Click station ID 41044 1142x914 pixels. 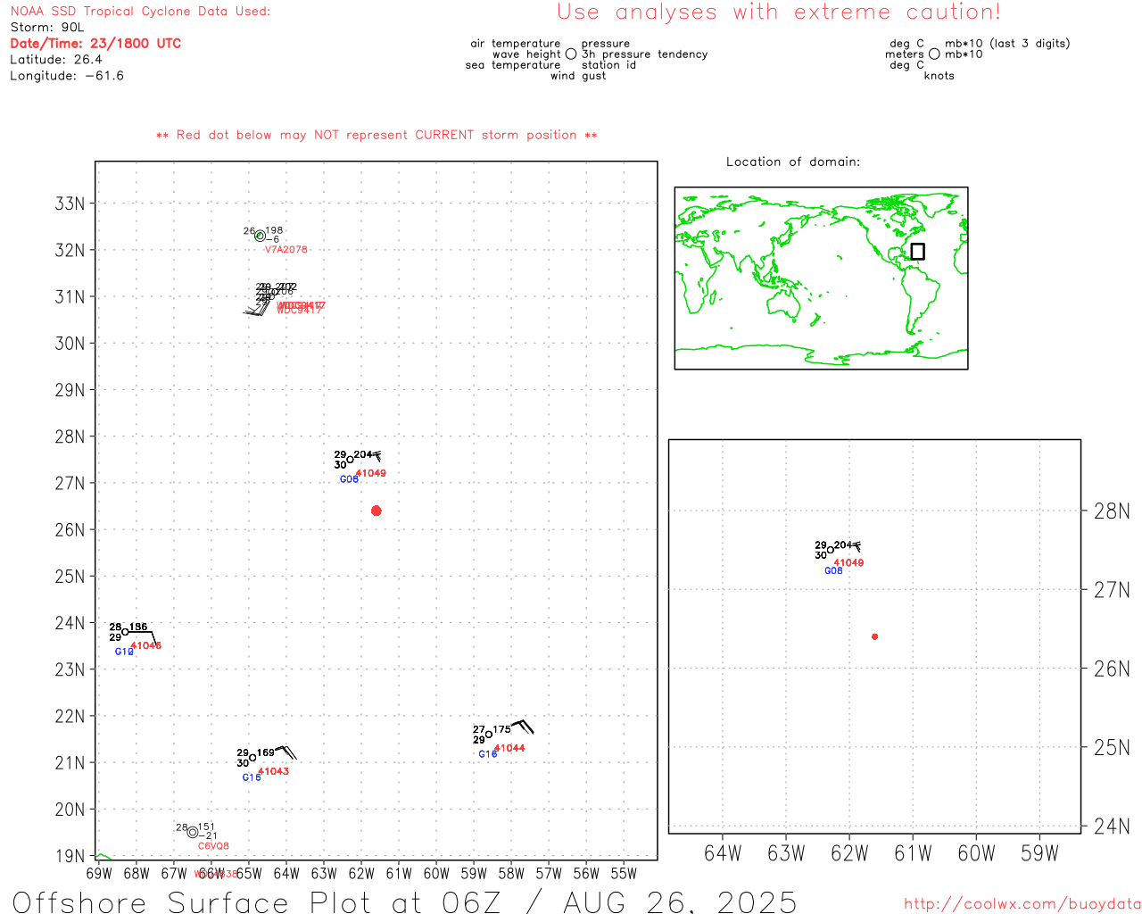tap(509, 749)
